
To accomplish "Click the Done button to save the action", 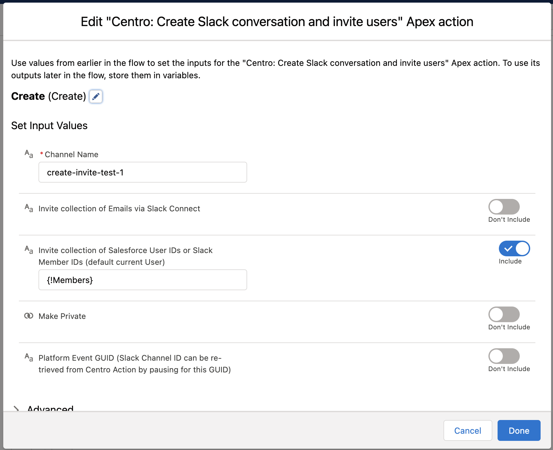I will tap(519, 430).
